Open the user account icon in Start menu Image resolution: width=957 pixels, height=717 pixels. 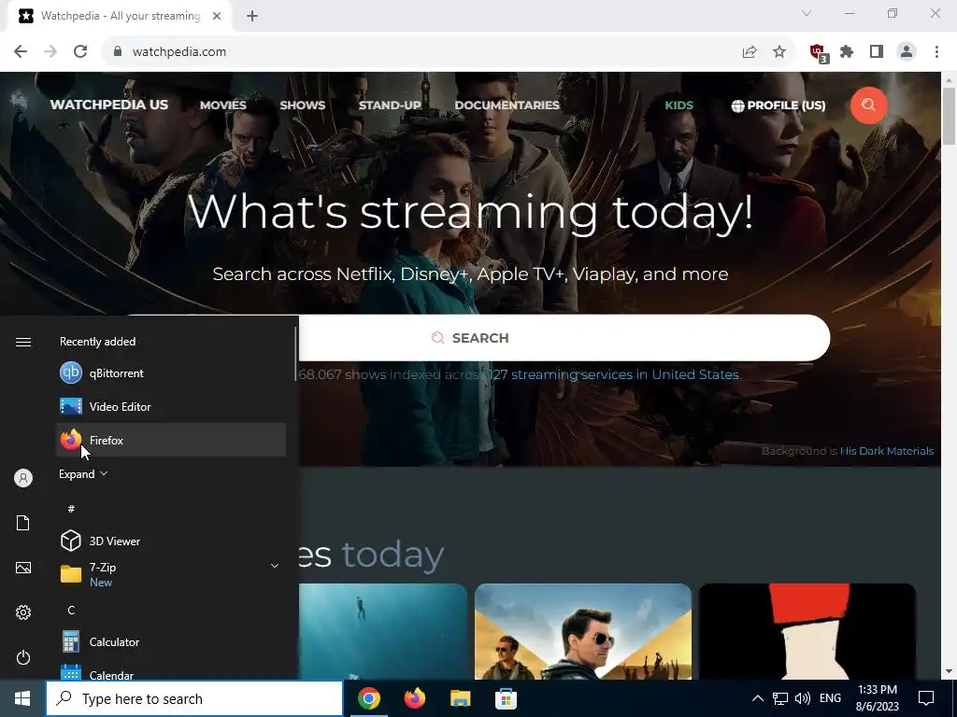tap(23, 478)
